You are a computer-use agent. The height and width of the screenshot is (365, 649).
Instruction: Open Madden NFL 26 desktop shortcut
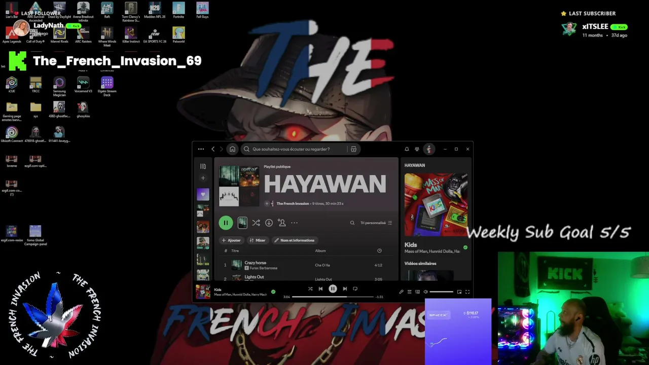155,10
